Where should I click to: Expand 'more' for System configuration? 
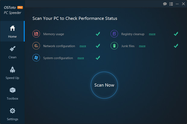click(x=81, y=58)
